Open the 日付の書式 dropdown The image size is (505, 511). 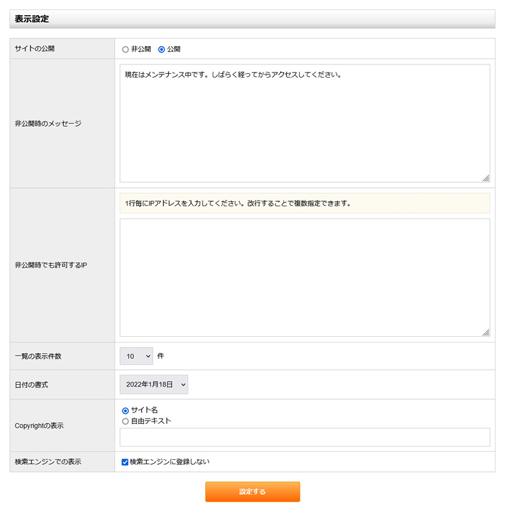pos(153,384)
